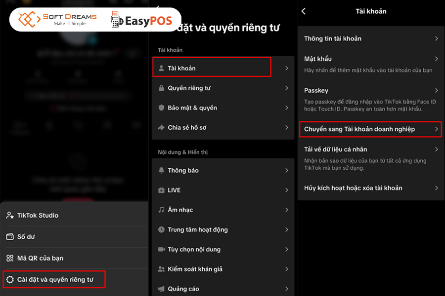The image size is (445, 296).
Task: Go back using the Tài khoản header arrow
Action: 304,11
